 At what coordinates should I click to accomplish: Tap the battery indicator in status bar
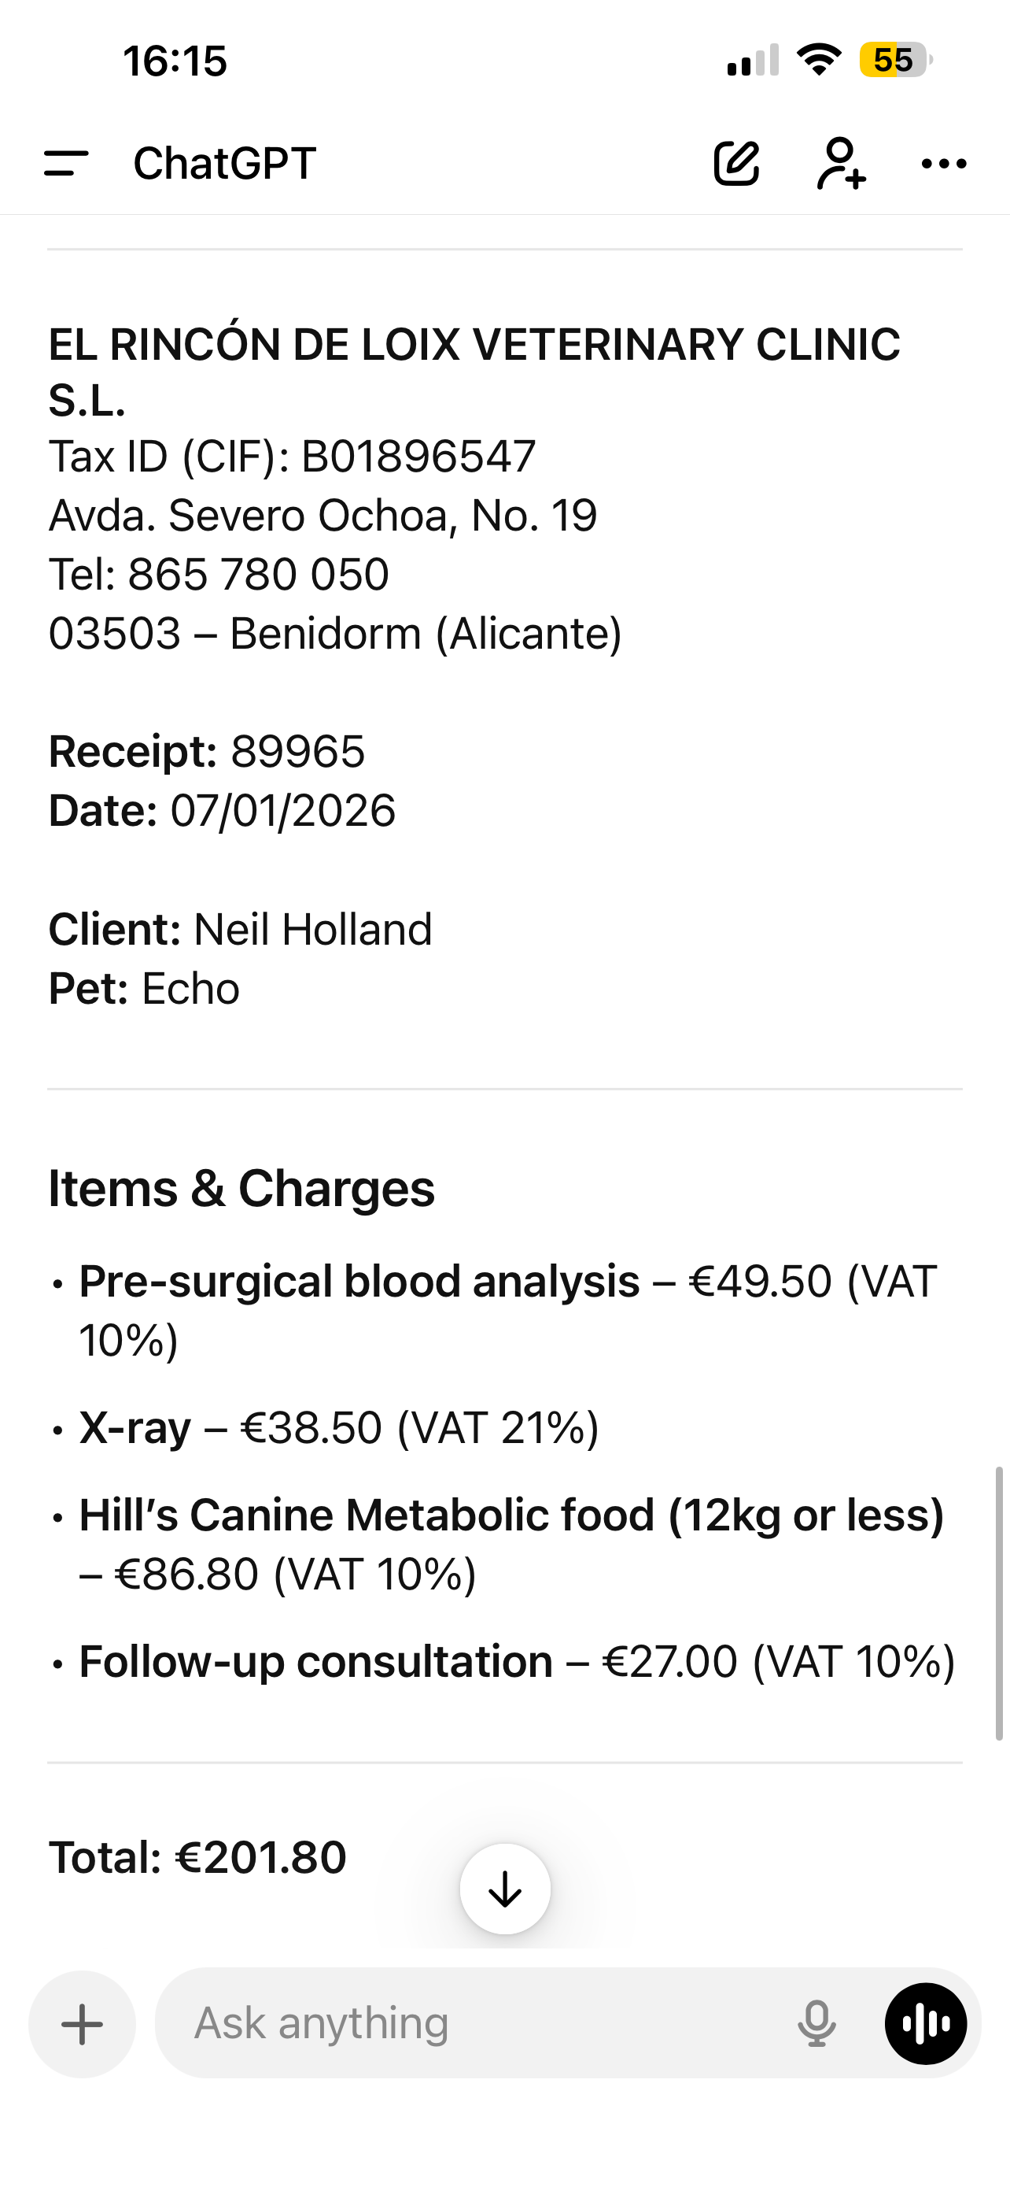pyautogui.click(x=895, y=61)
